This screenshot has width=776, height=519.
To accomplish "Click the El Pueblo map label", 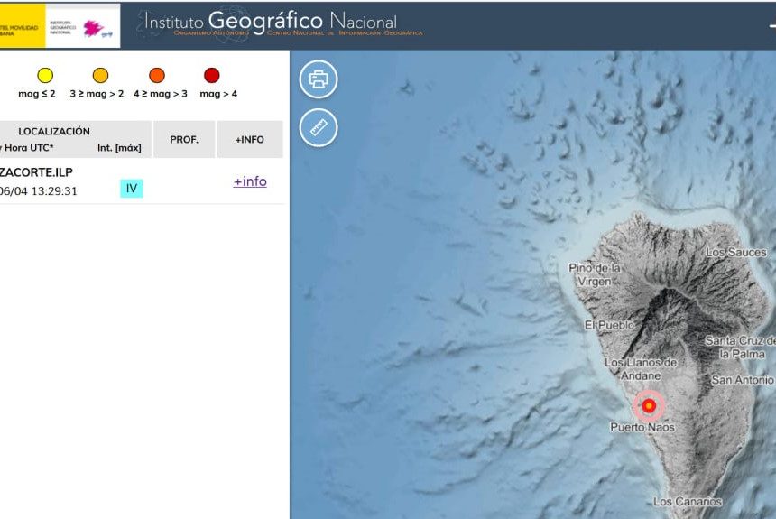I will [609, 325].
